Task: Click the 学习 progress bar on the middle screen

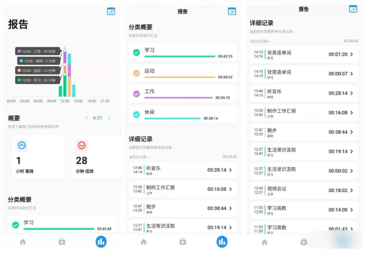Action: [x=180, y=56]
